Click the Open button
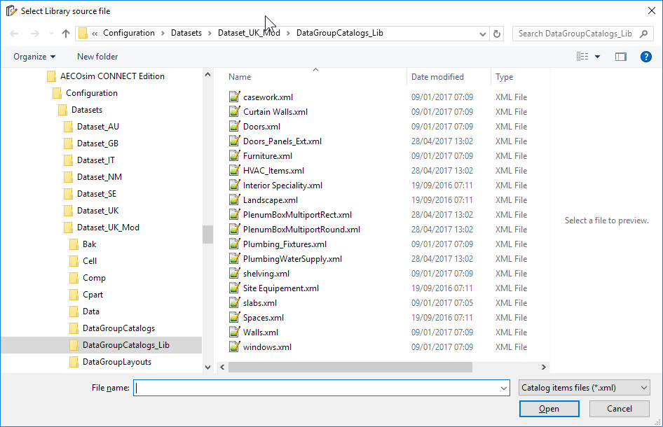Viewport: 663px width, 427px height. point(549,409)
